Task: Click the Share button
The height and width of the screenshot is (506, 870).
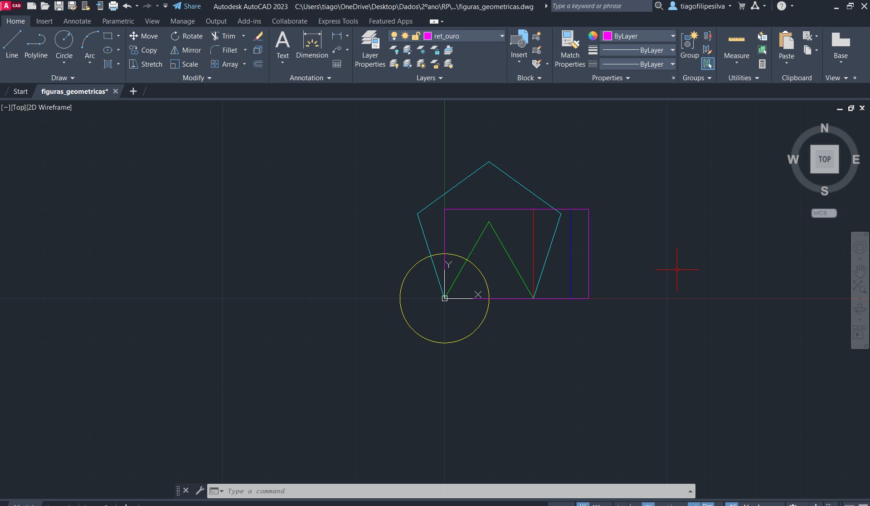Action: point(187,6)
